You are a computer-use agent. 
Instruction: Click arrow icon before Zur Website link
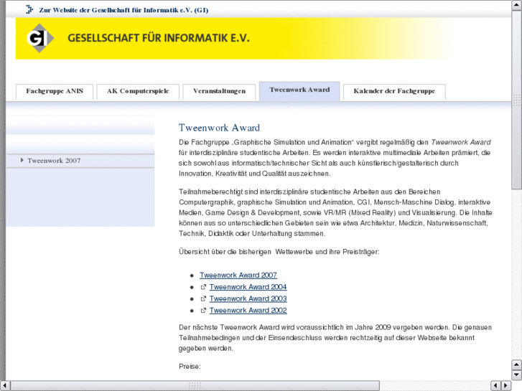pyautogui.click(x=29, y=9)
